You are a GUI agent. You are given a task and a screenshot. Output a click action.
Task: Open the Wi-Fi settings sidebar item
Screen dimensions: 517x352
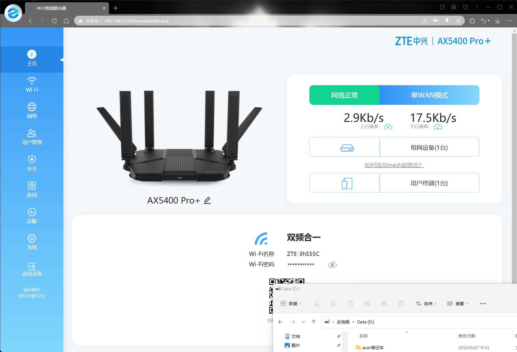(32, 85)
